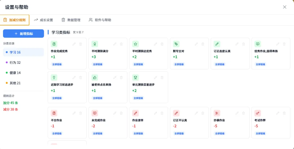Image resolution: width=294 pixels, height=149 pixels.
Task: Click 全部班级 tag on 考试作弊 card
Action: point(261,133)
